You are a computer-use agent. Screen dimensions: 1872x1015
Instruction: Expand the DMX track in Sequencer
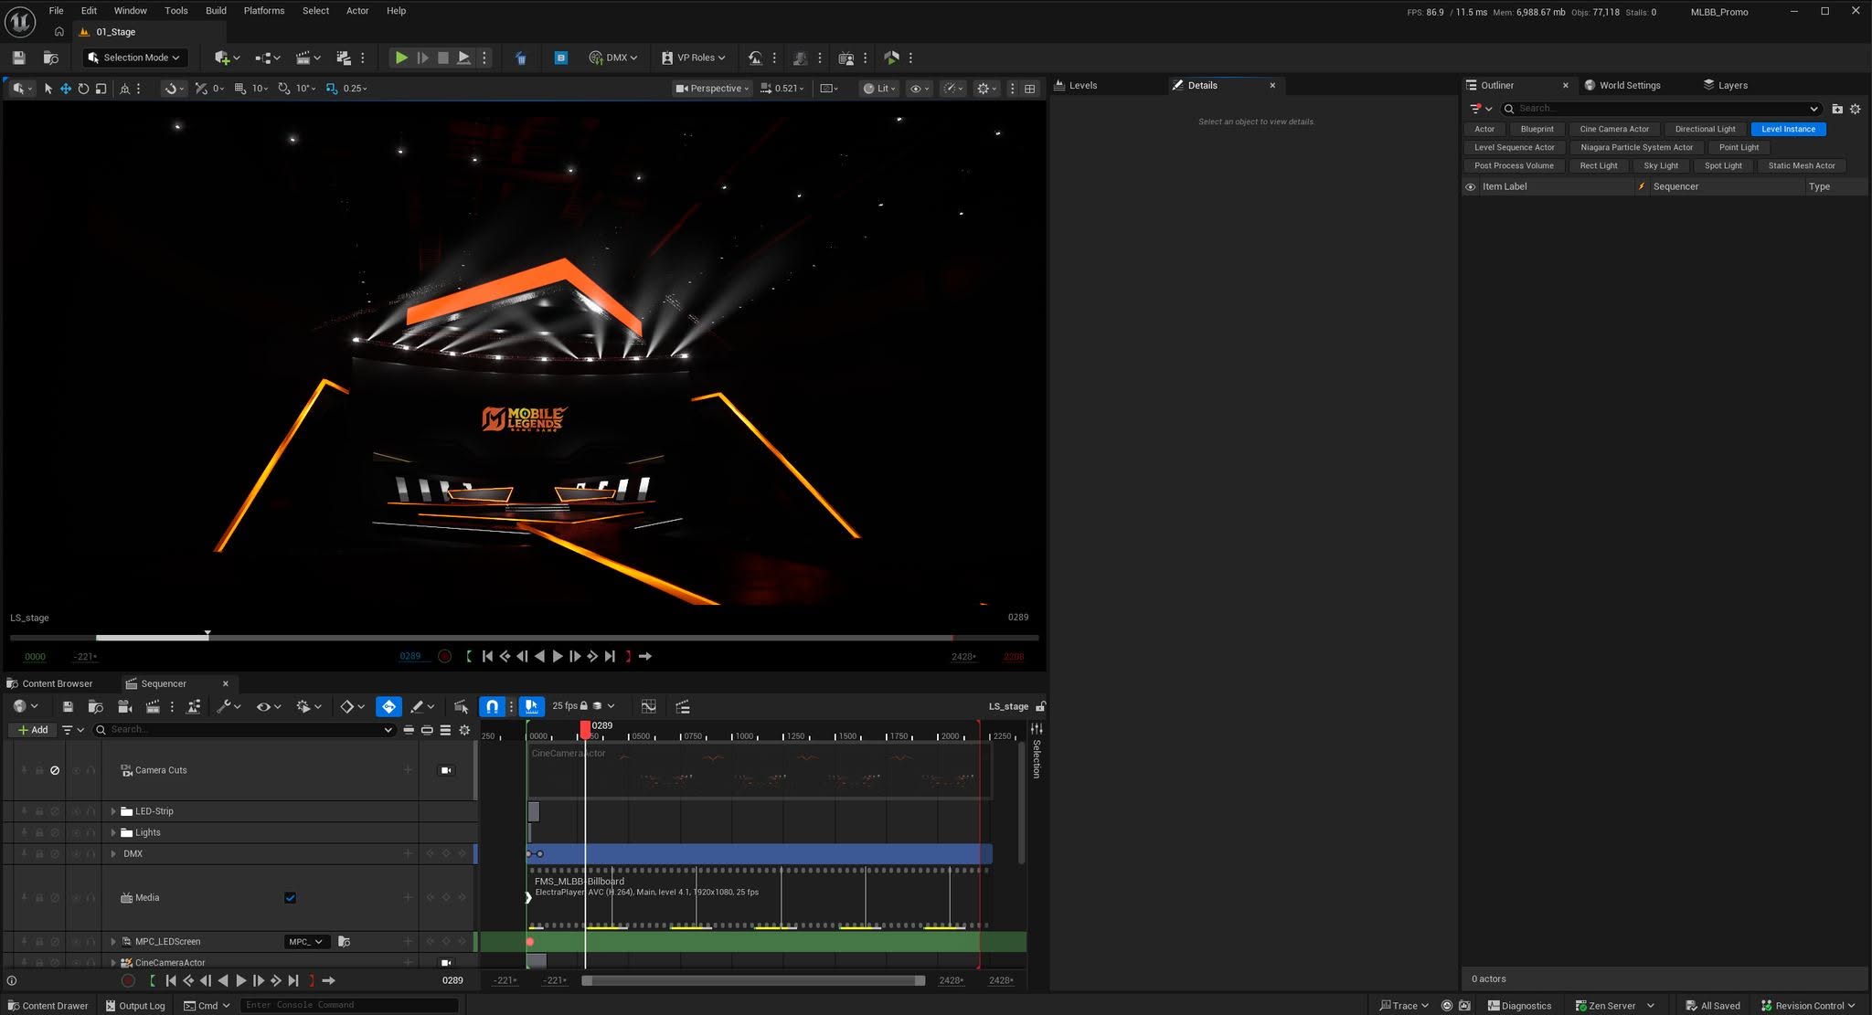pyautogui.click(x=113, y=853)
